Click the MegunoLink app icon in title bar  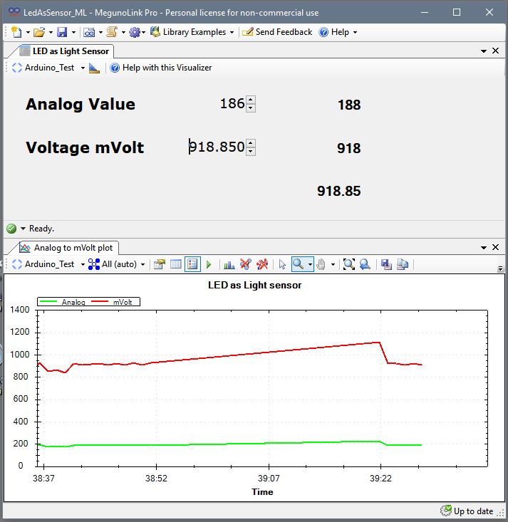pos(14,12)
